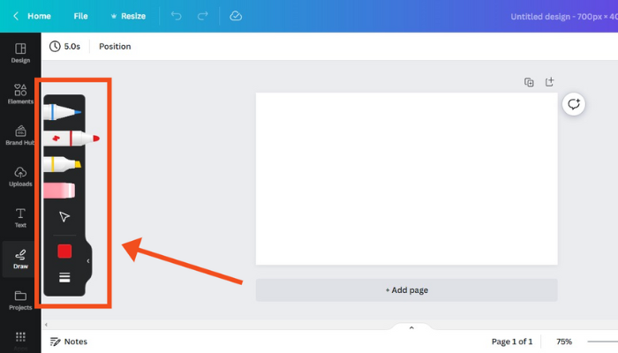The height and width of the screenshot is (353, 618).
Task: Select the yellow highlighter tool
Action: tap(63, 164)
